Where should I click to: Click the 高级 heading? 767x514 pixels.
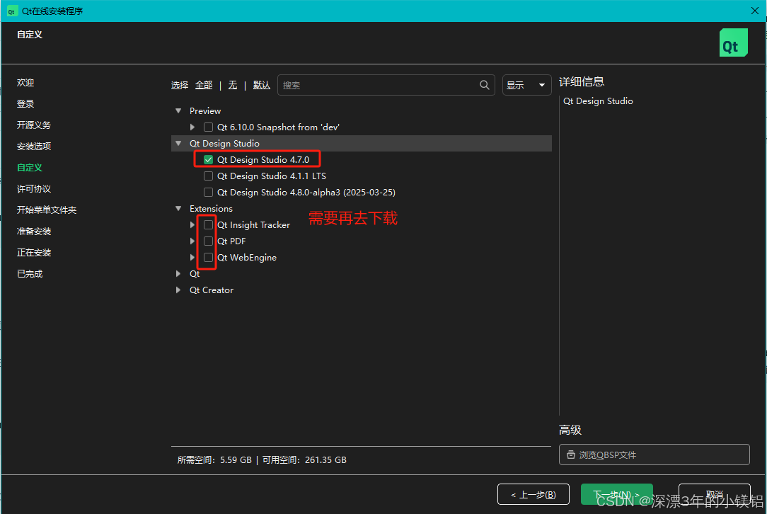(x=570, y=430)
